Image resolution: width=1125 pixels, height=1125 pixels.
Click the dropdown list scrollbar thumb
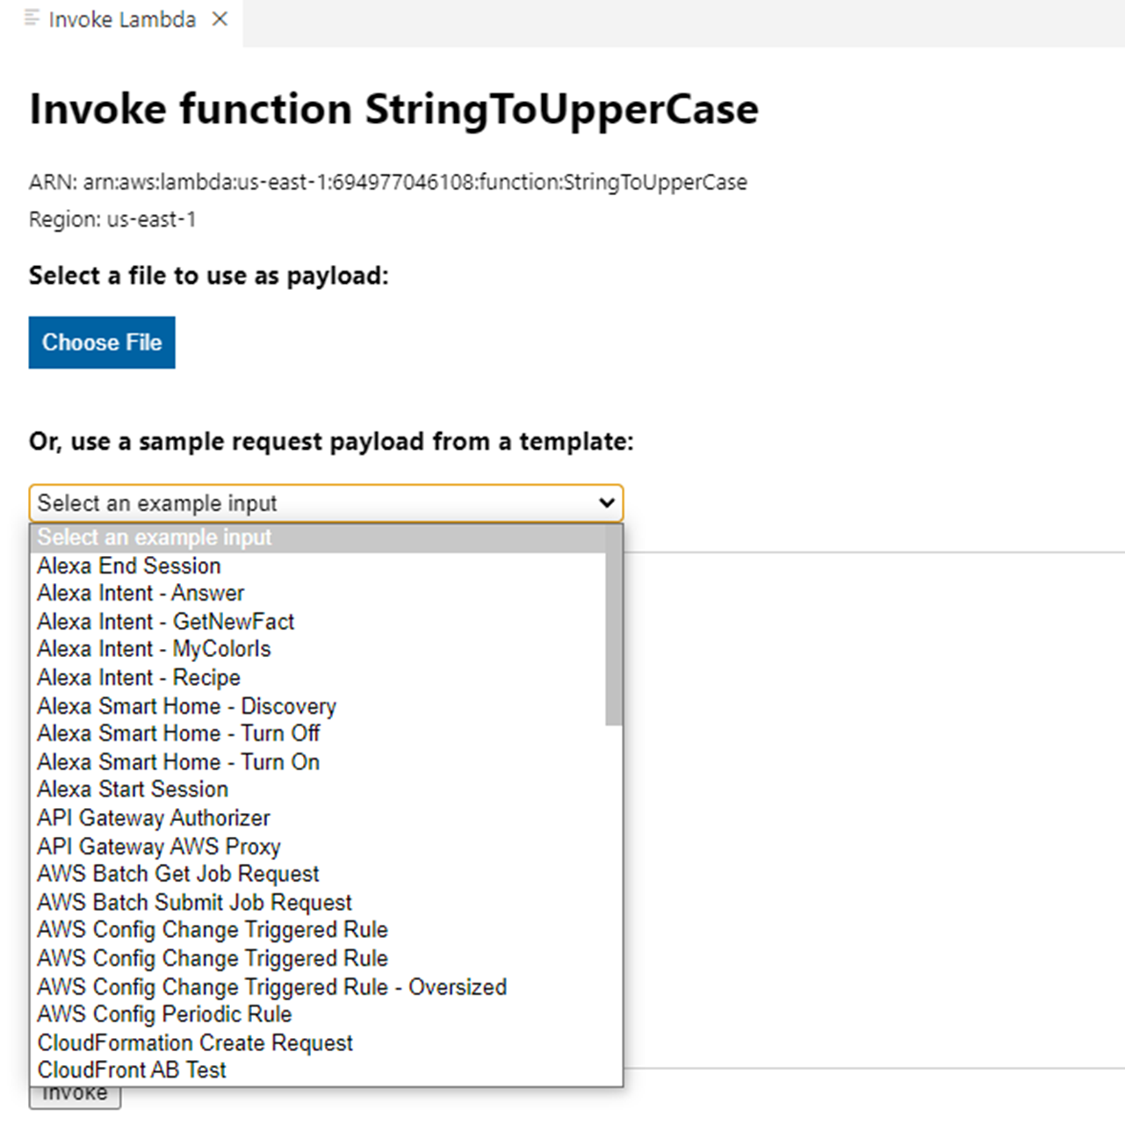point(613,625)
